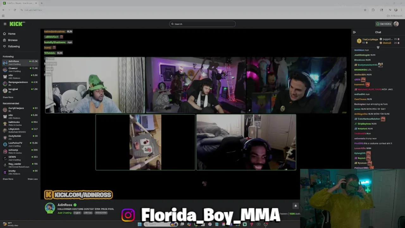Reload the browser page
The image size is (405, 228).
click(15, 10)
